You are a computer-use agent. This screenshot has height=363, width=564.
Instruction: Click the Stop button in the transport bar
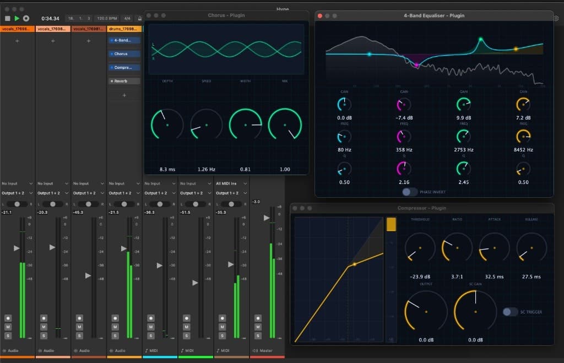coord(8,17)
